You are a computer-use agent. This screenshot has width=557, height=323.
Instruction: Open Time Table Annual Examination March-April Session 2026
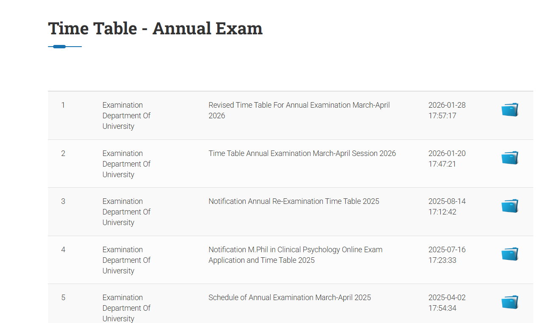302,153
